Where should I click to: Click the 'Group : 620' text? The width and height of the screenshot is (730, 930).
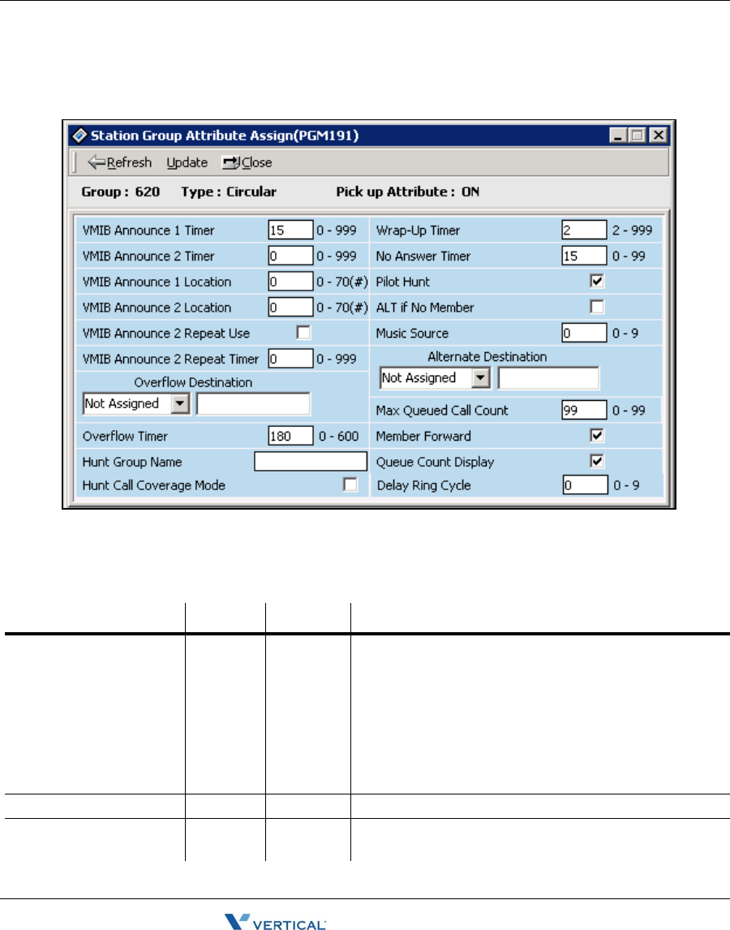120,192
